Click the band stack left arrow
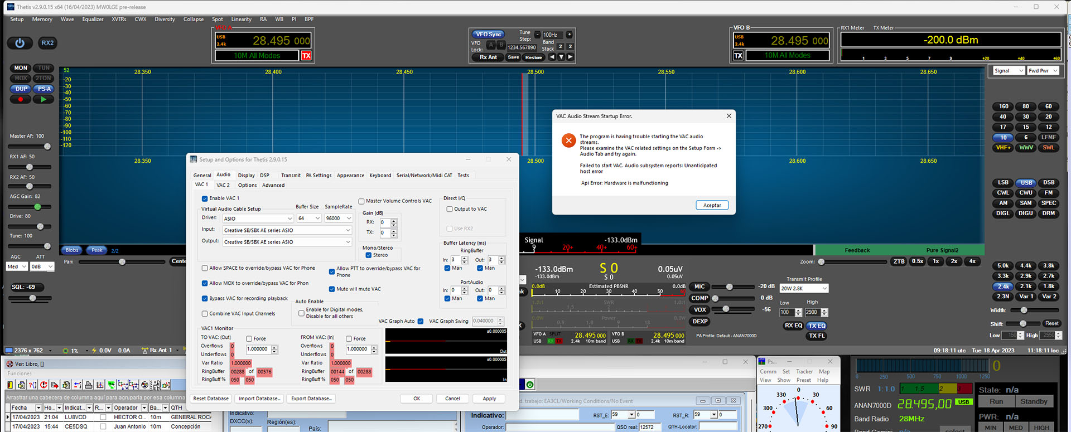 click(x=552, y=57)
